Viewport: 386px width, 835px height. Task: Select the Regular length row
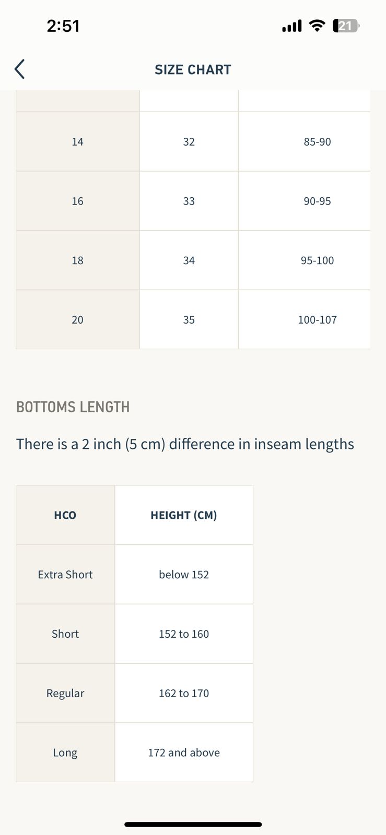tap(65, 693)
